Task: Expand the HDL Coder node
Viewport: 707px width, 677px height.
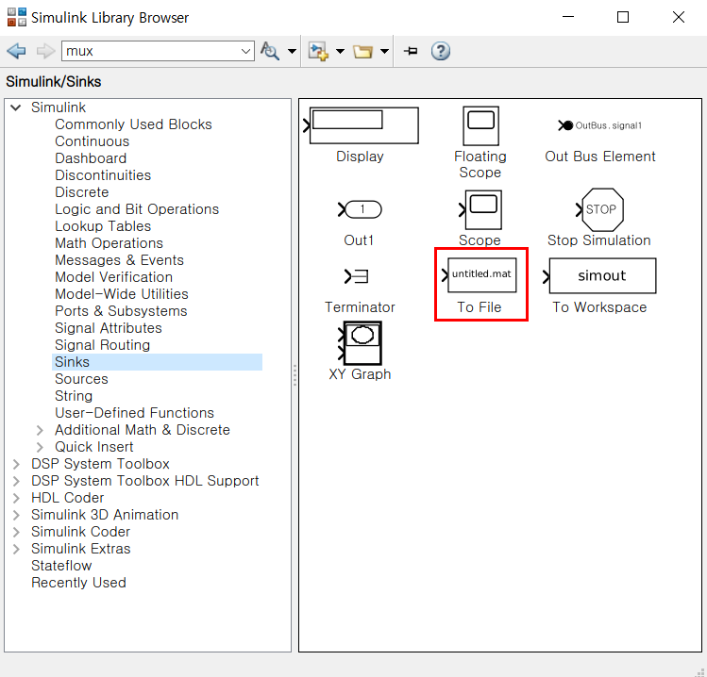Action: point(16,498)
